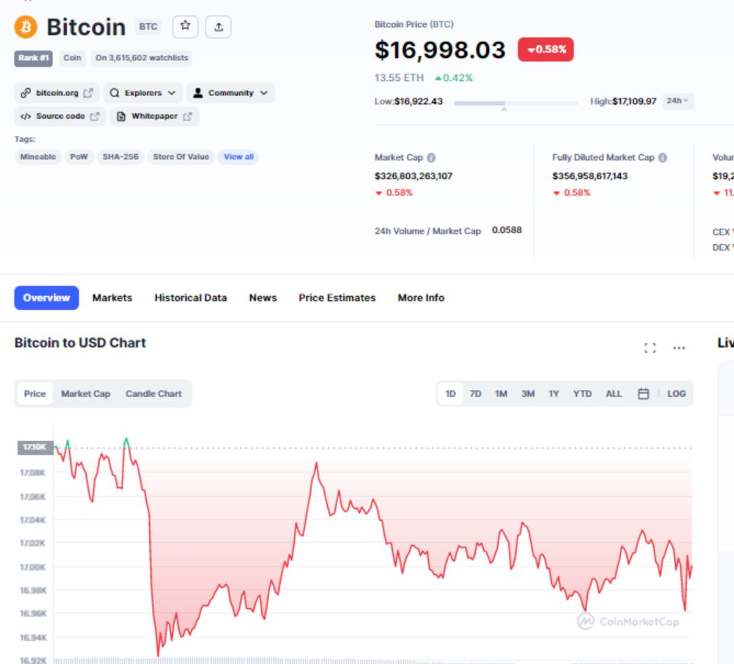Switch chart to Candle Chart view
The width and height of the screenshot is (734, 664).
point(154,394)
